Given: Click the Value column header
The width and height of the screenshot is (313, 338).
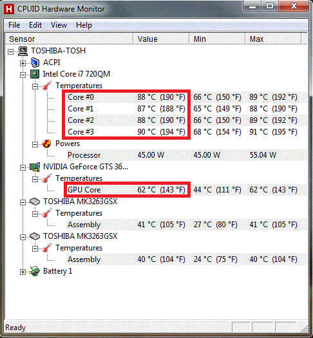Looking at the screenshot, I should (x=161, y=39).
